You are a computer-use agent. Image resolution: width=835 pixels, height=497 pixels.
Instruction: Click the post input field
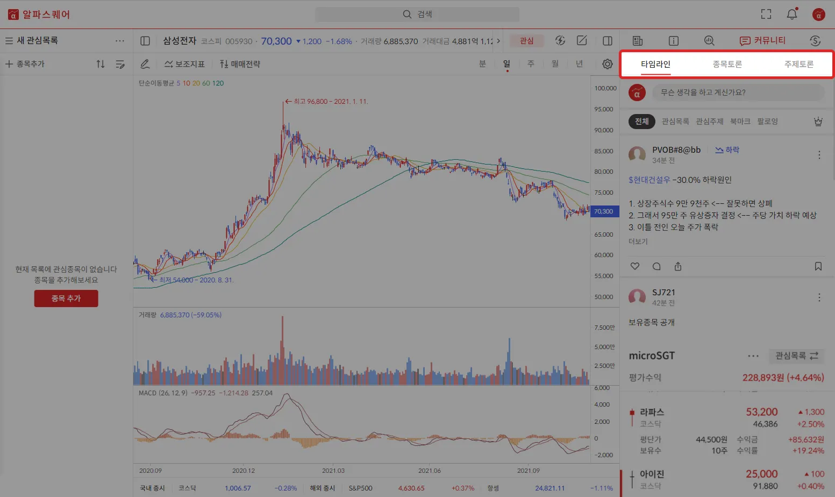coord(738,93)
